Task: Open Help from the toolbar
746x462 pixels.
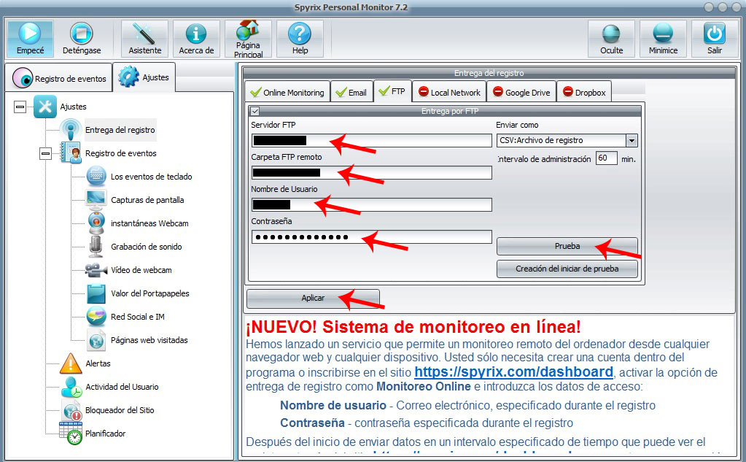Action: coord(300,39)
